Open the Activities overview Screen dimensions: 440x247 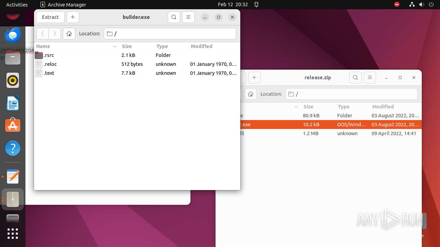(17, 4)
